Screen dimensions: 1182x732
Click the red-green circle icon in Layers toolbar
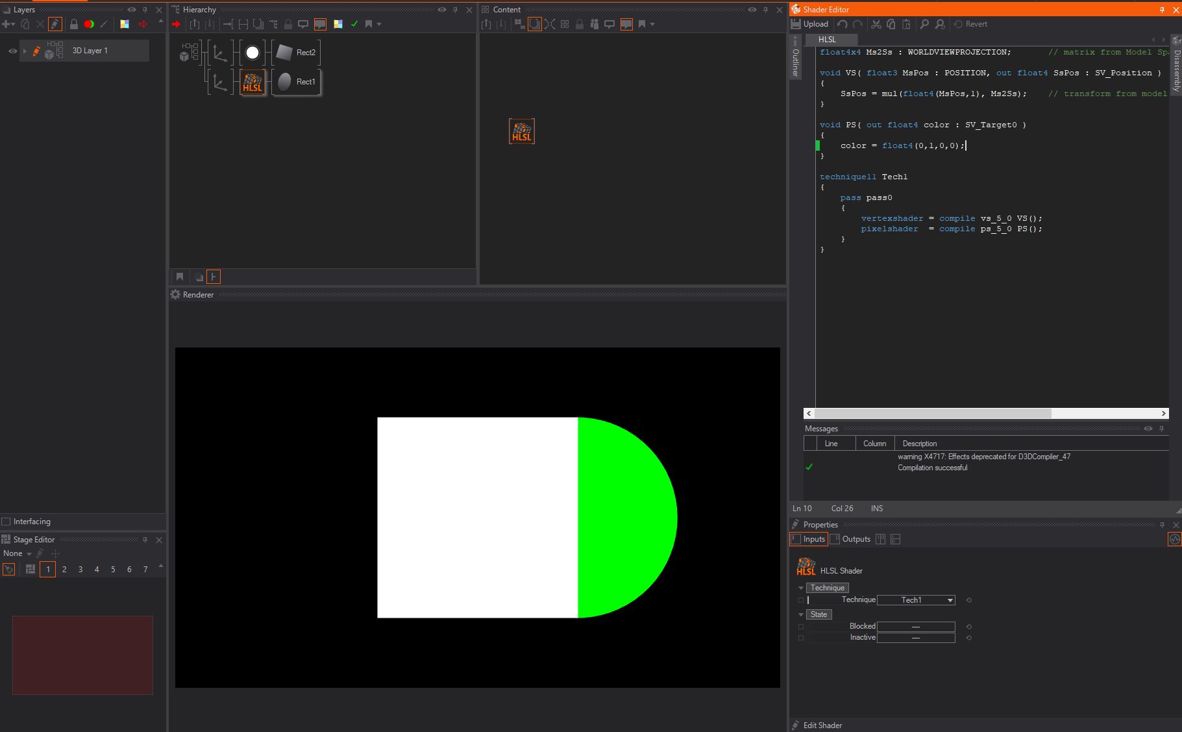pos(89,24)
